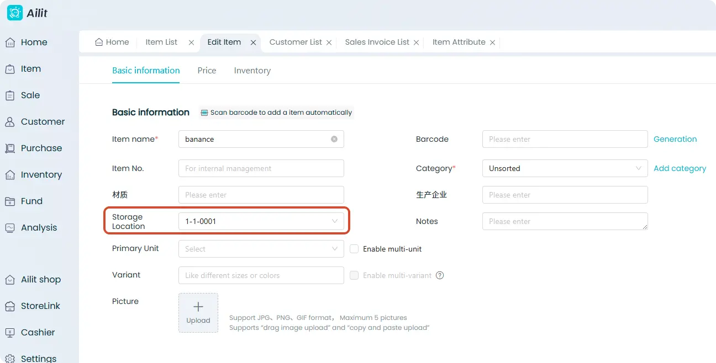Open Purchase in the sidebar
Viewport: 716px width, 363px height.
tap(33, 148)
